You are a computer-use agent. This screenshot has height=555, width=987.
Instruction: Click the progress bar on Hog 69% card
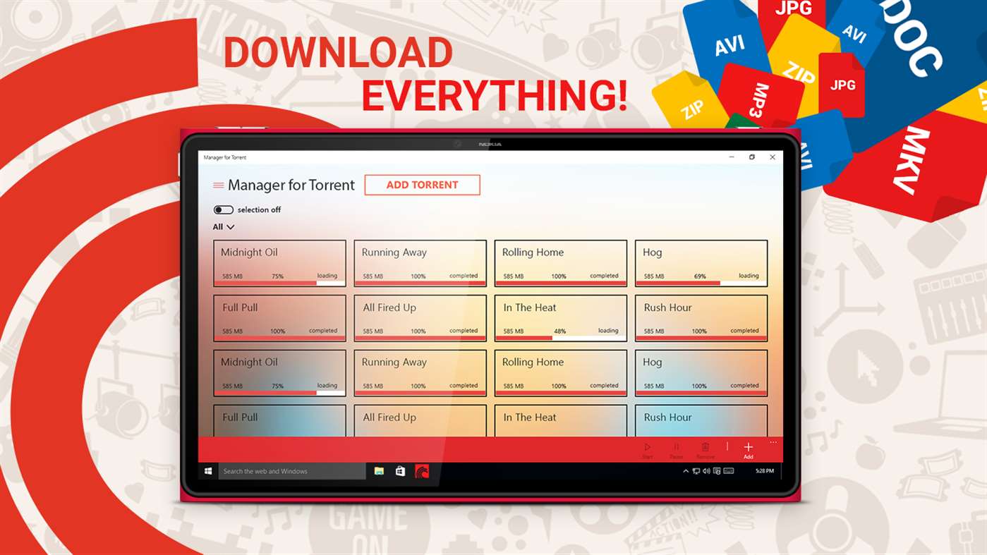pyautogui.click(x=701, y=283)
